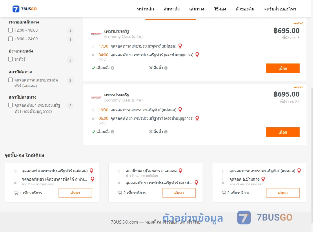Tick the 18:00 - 24:00 departure time filter

click(x=11, y=39)
